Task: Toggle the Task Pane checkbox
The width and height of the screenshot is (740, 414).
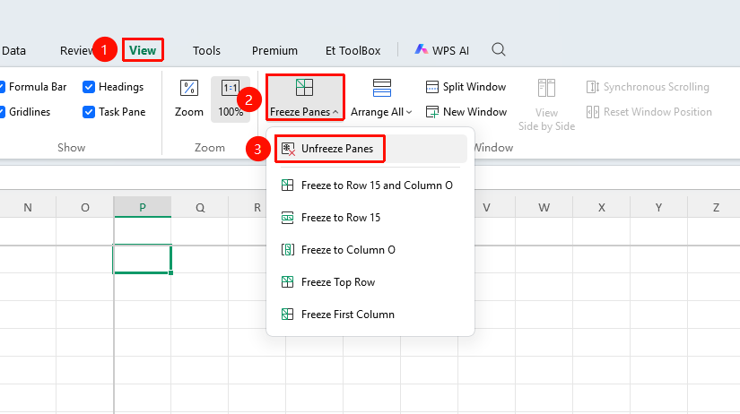Action: click(x=88, y=112)
